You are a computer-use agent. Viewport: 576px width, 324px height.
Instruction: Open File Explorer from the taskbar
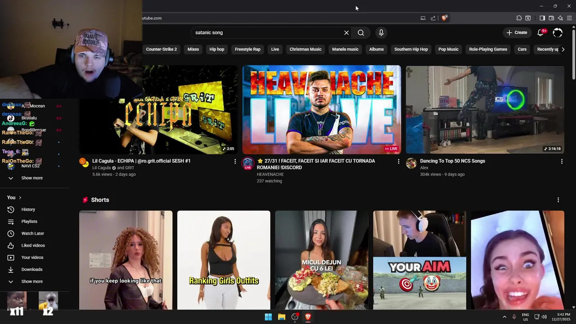pyautogui.click(x=282, y=317)
